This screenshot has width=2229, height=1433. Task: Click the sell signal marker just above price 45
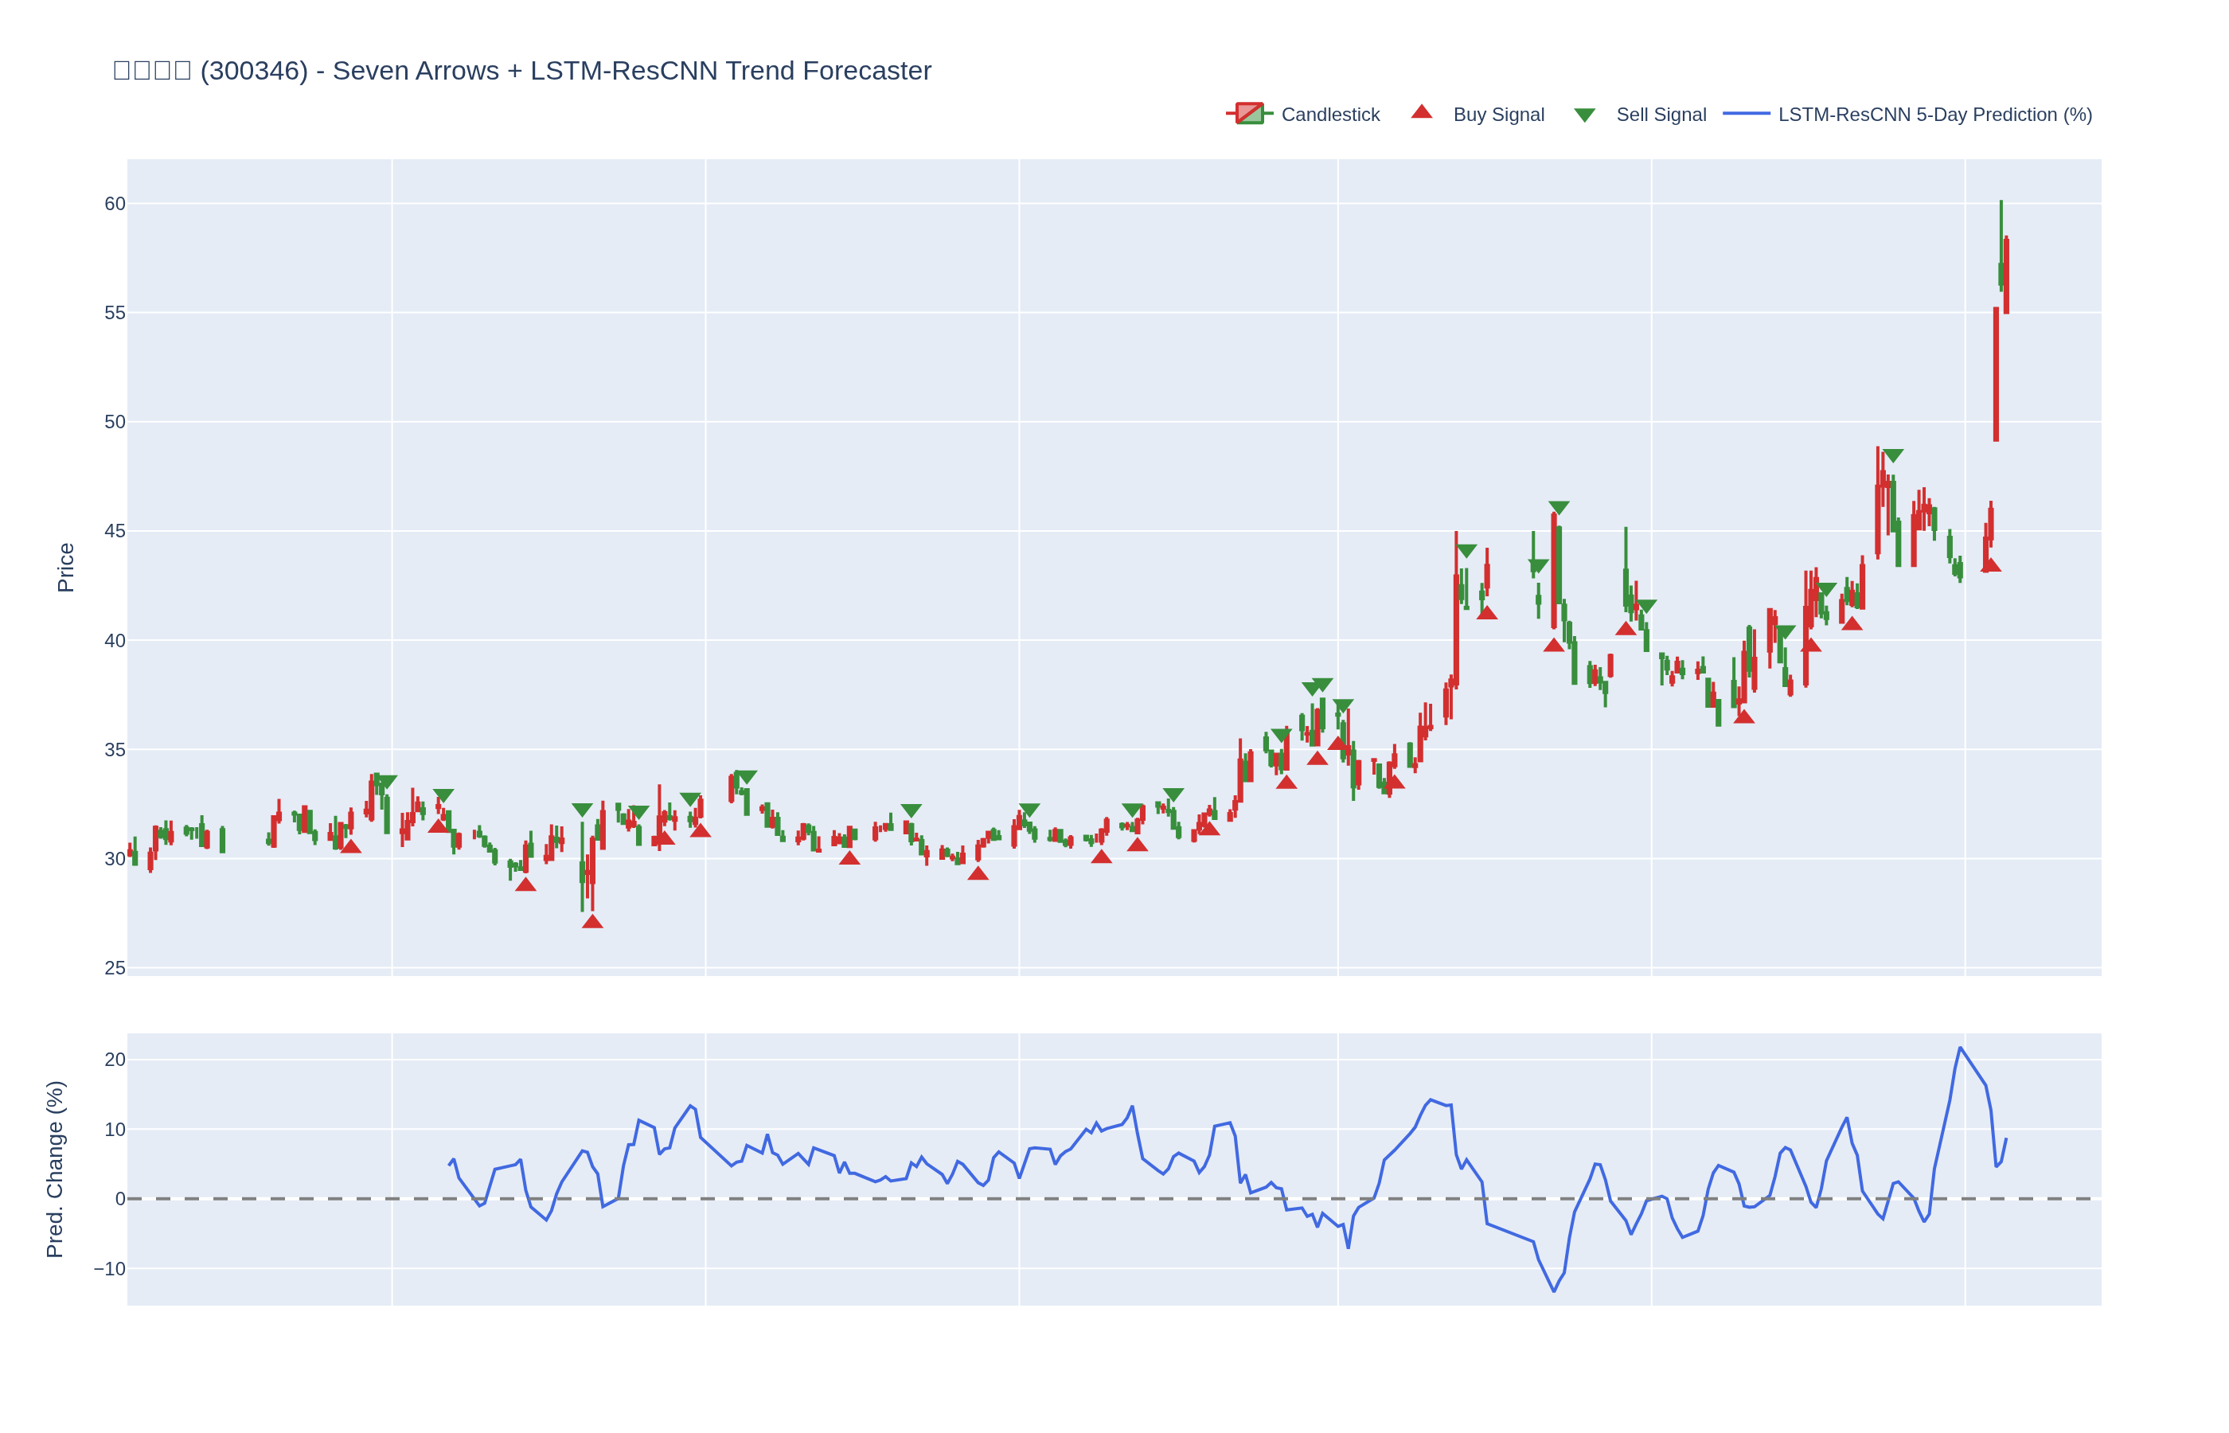coord(1560,507)
